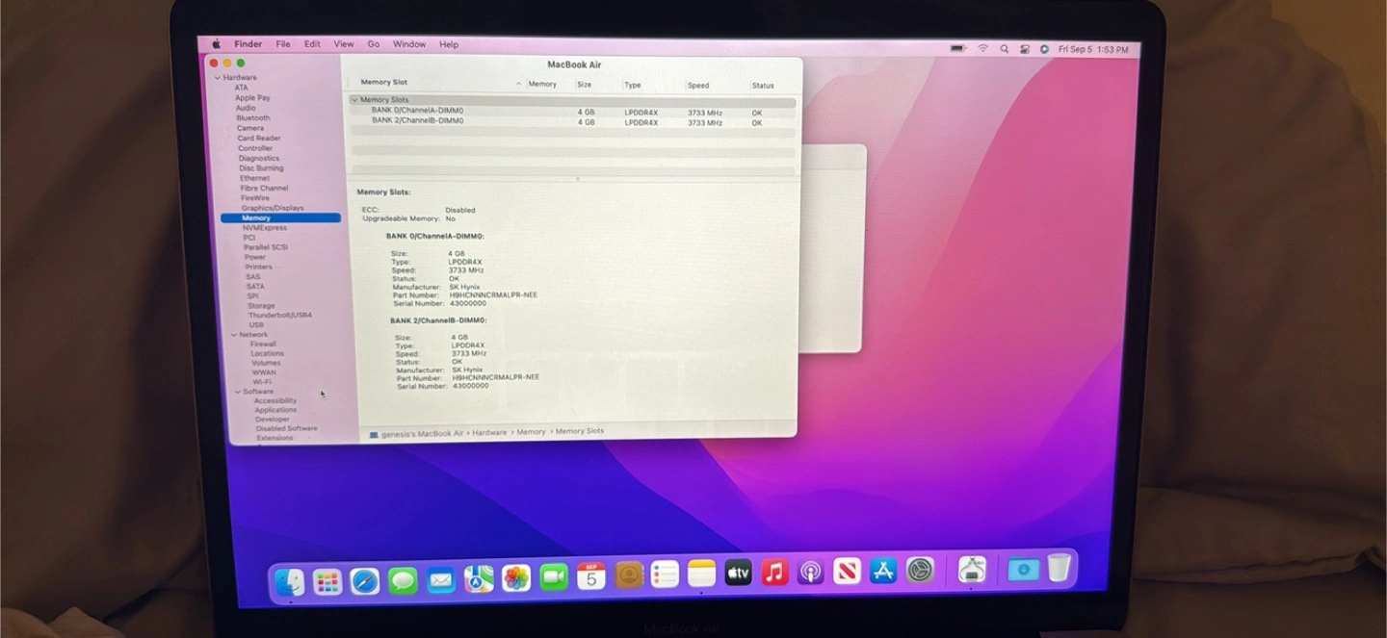Open the App Store dock icon

tap(883, 572)
